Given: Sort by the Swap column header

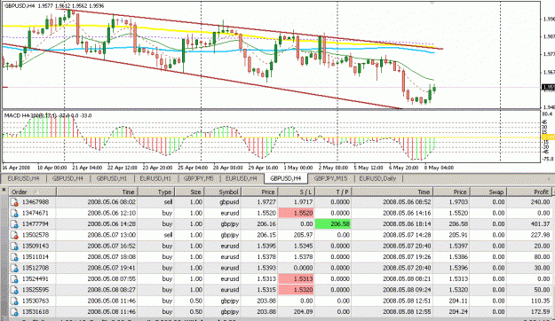Looking at the screenshot, I should tap(488, 192).
